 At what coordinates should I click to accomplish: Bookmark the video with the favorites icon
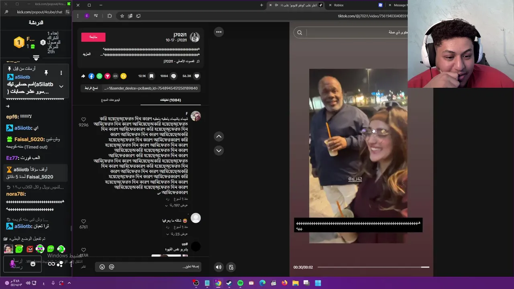151,76
